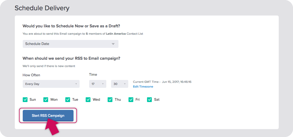Toggle the Tue checkbox
The width and height of the screenshot is (293, 137).
(68, 100)
